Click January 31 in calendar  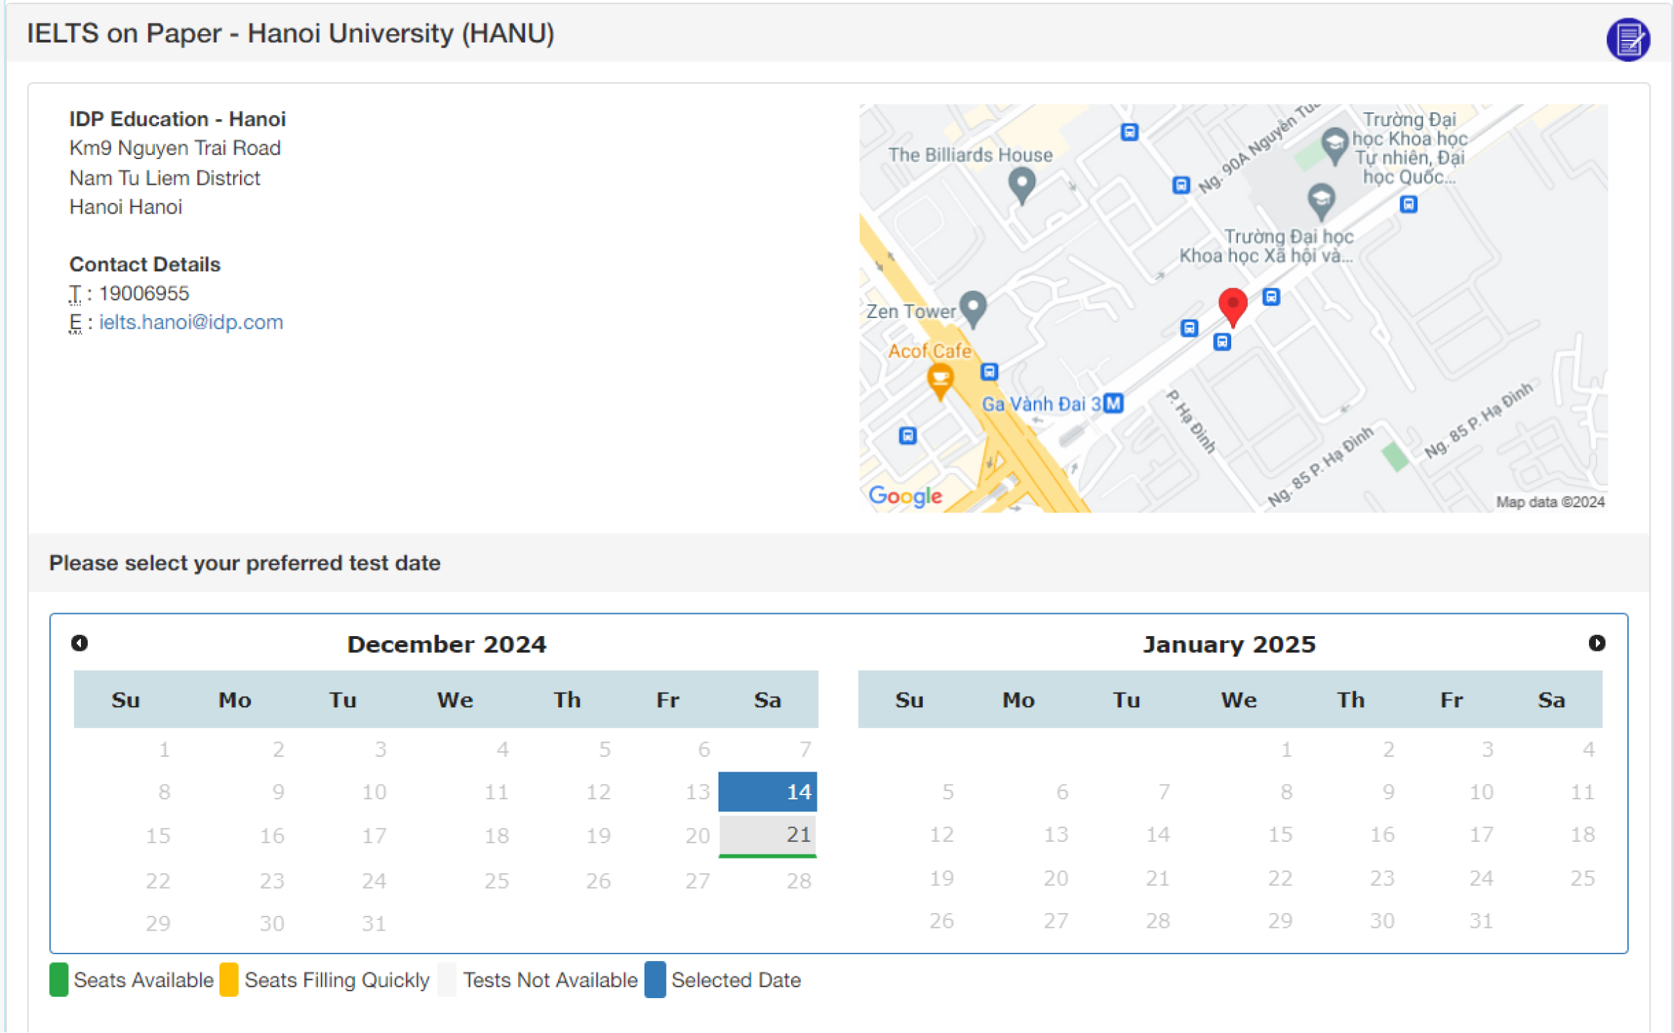pos(1481,921)
